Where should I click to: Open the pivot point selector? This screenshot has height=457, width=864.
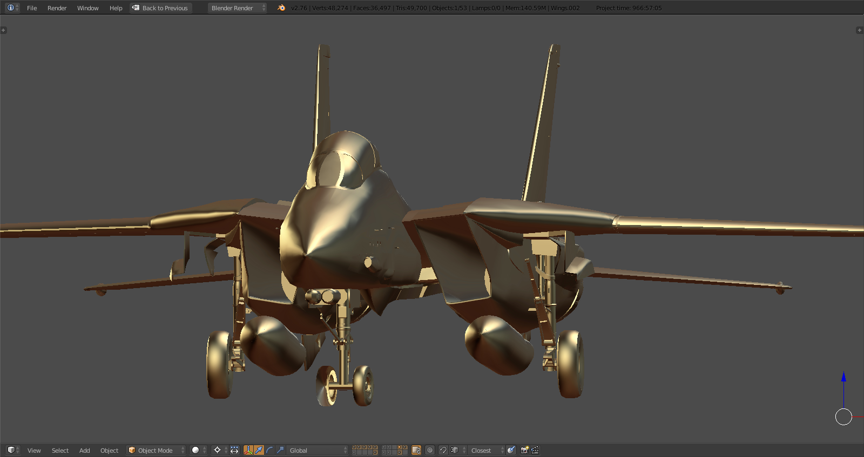point(219,450)
